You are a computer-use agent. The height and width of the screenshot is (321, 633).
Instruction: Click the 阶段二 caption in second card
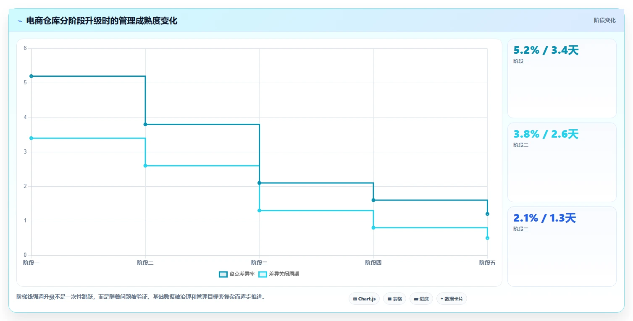click(x=521, y=145)
